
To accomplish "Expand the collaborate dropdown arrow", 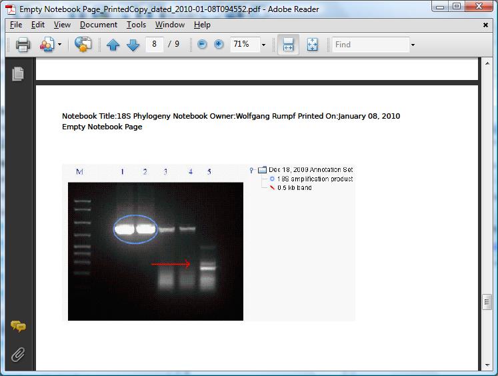I will [x=60, y=45].
